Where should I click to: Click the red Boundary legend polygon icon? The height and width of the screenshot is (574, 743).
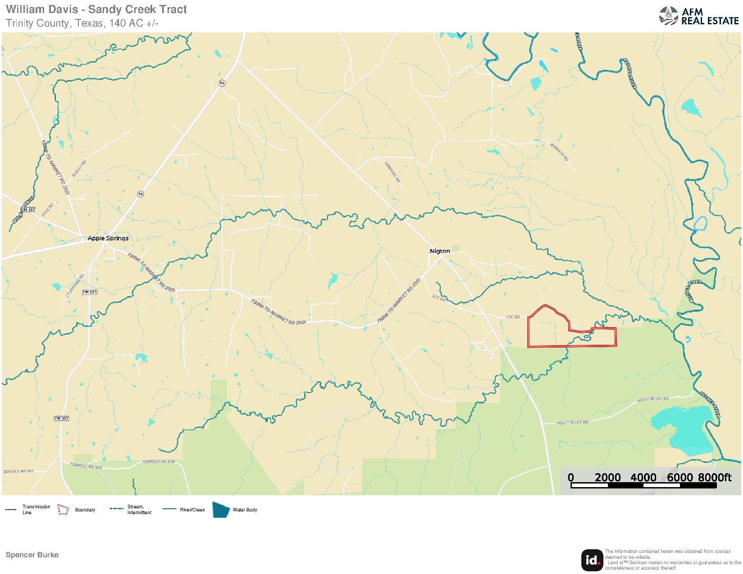(63, 510)
